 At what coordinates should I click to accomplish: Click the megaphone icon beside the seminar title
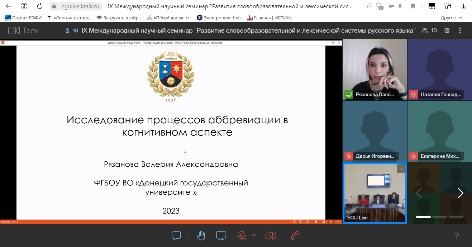pyautogui.click(x=76, y=31)
